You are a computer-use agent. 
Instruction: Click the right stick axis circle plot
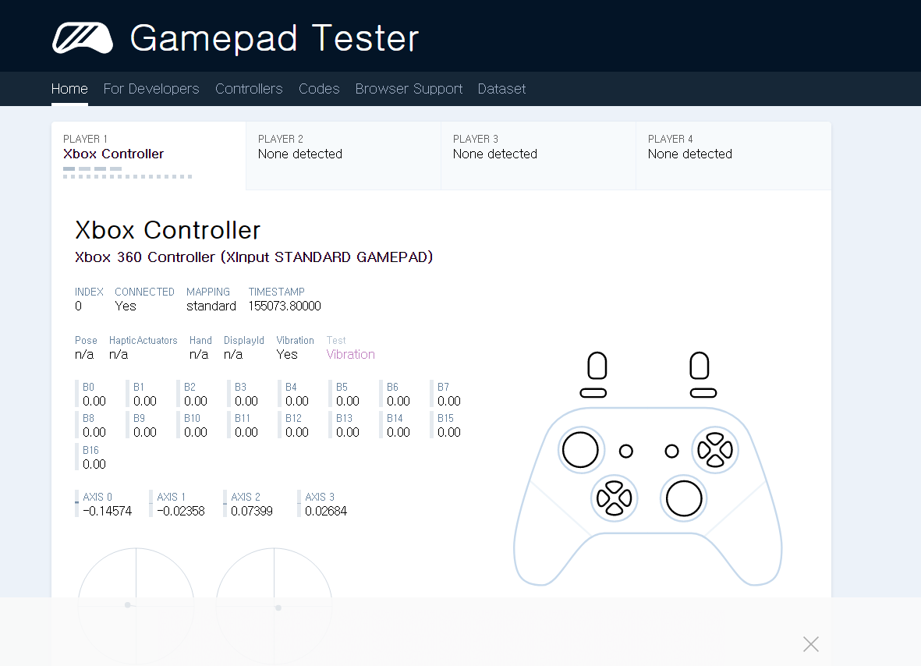click(275, 606)
